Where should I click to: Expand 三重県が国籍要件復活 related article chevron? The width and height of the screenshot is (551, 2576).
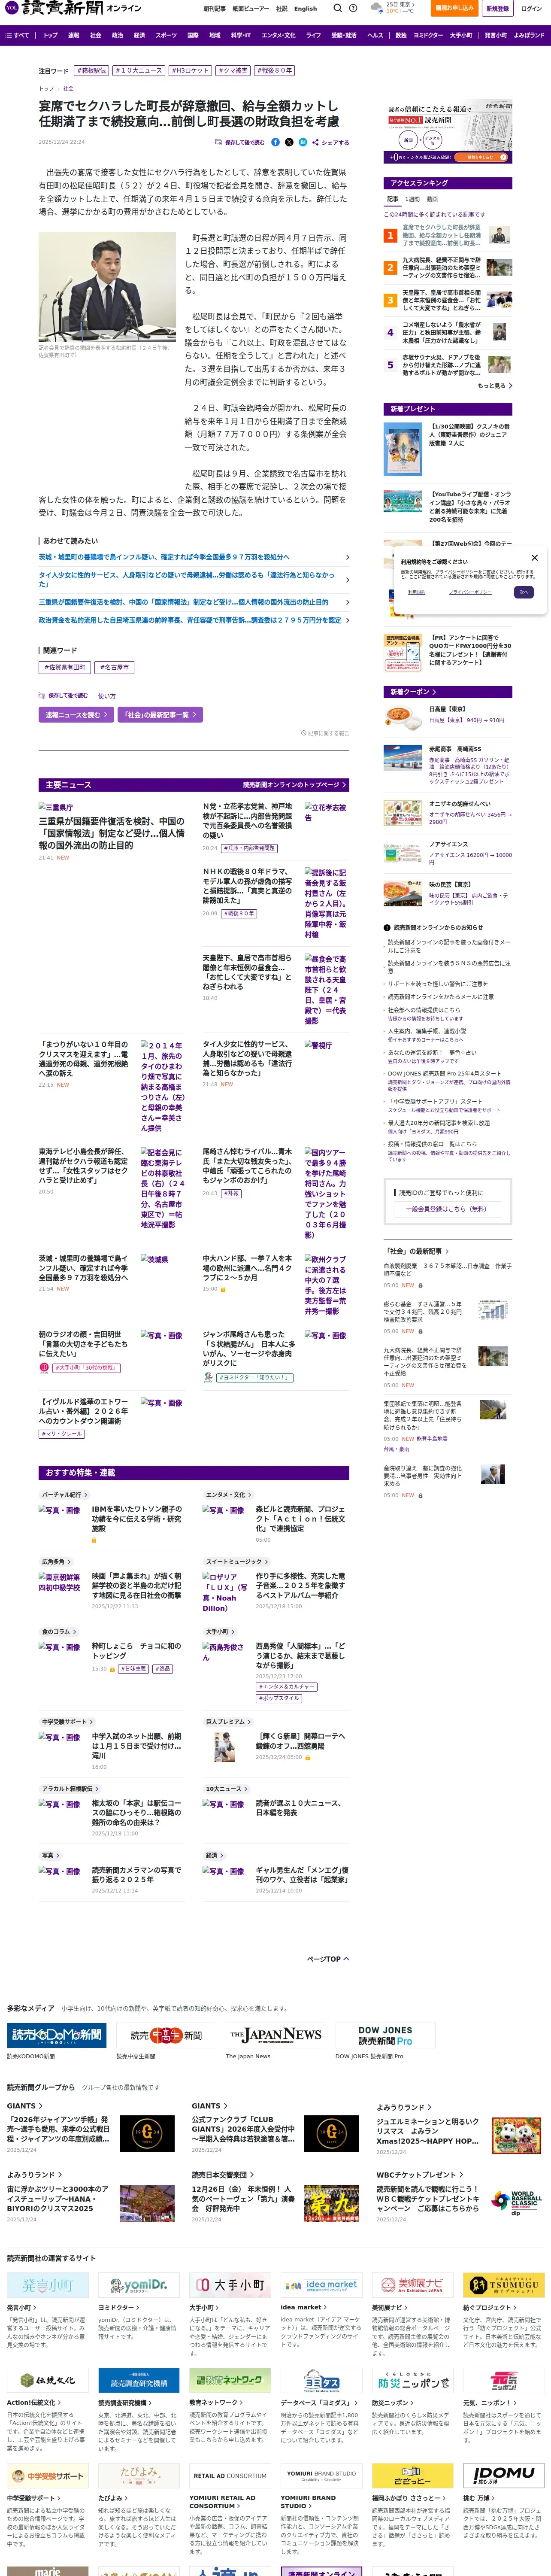pyautogui.click(x=347, y=602)
